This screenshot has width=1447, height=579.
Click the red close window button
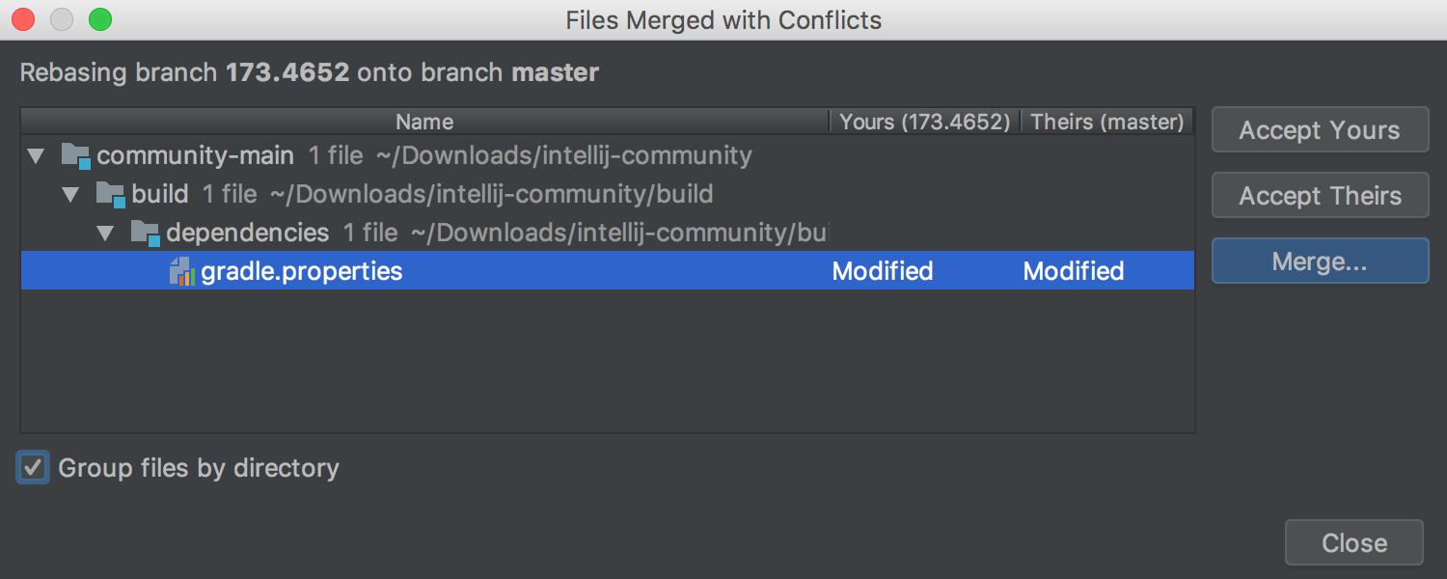coord(23,19)
